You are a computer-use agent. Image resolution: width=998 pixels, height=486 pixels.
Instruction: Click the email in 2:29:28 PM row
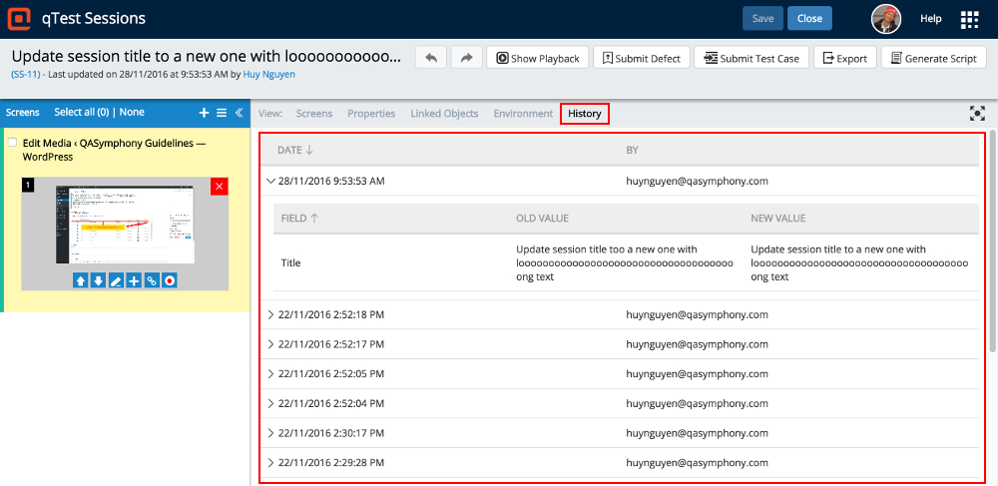click(x=697, y=462)
